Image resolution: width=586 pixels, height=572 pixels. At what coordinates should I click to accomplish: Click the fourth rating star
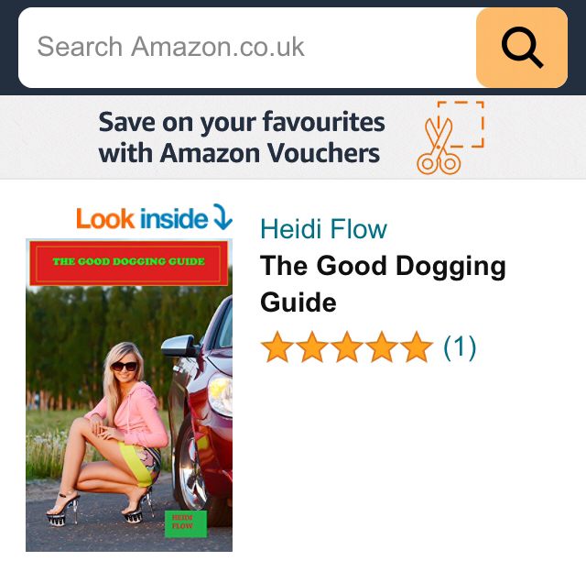(x=382, y=347)
